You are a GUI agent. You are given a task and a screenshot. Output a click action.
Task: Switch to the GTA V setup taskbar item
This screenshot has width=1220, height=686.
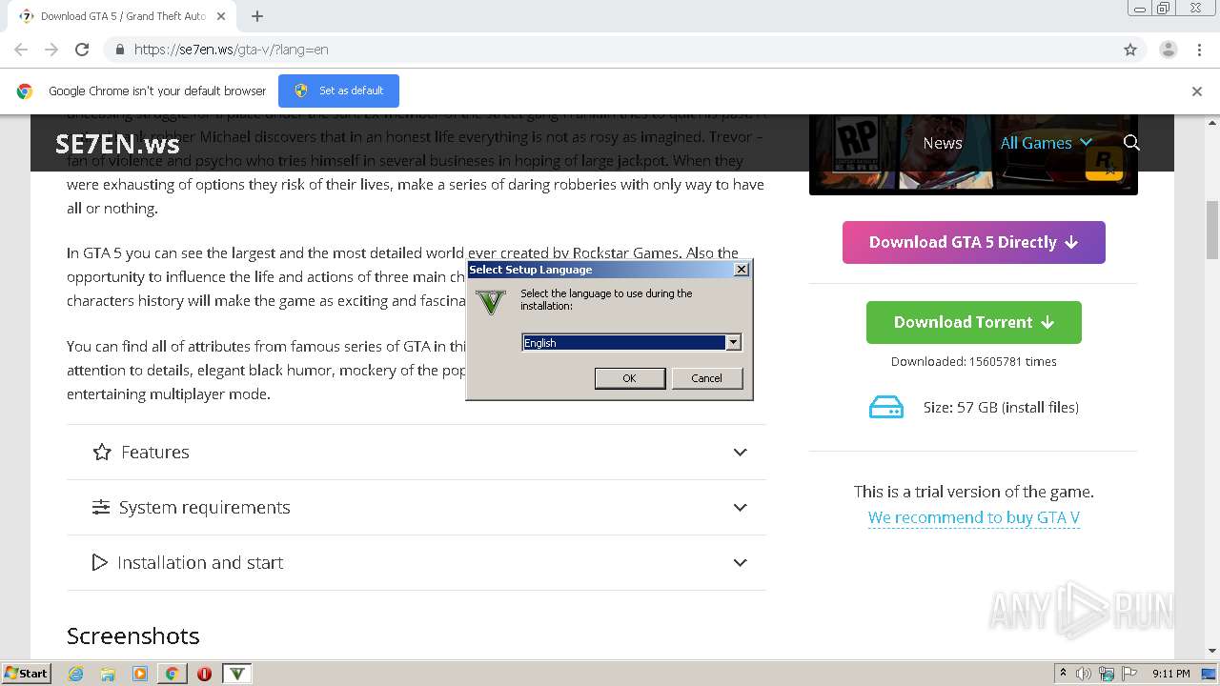pyautogui.click(x=237, y=674)
